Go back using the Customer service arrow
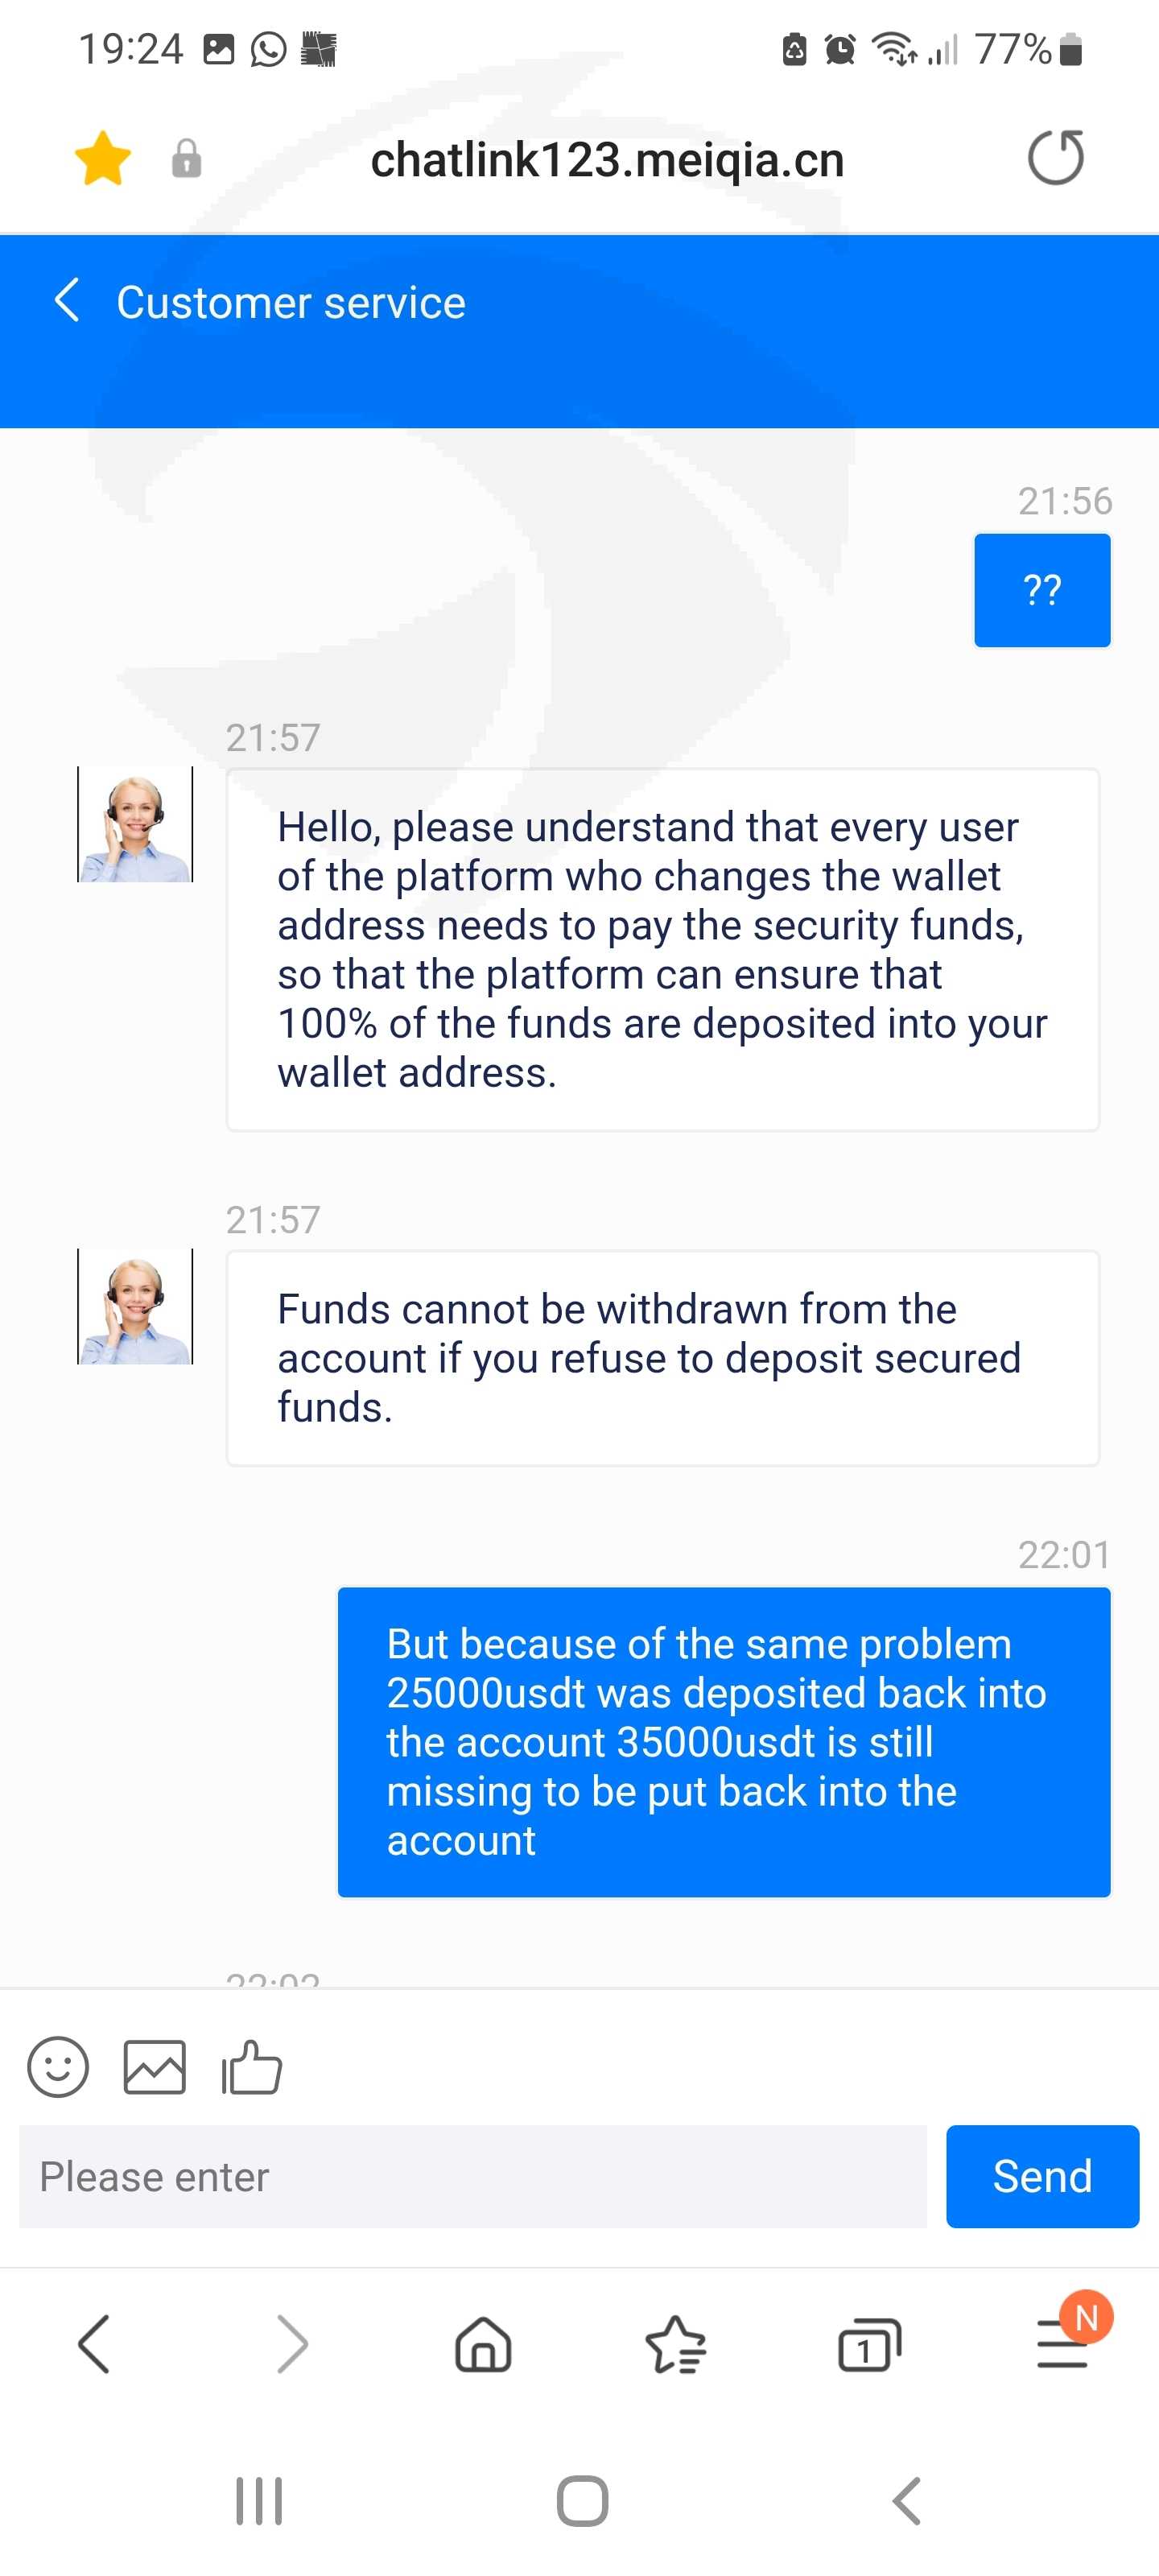 tap(66, 301)
